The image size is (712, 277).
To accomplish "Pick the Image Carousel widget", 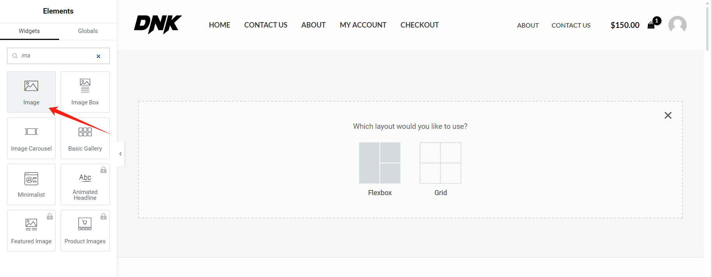I will [x=31, y=138].
